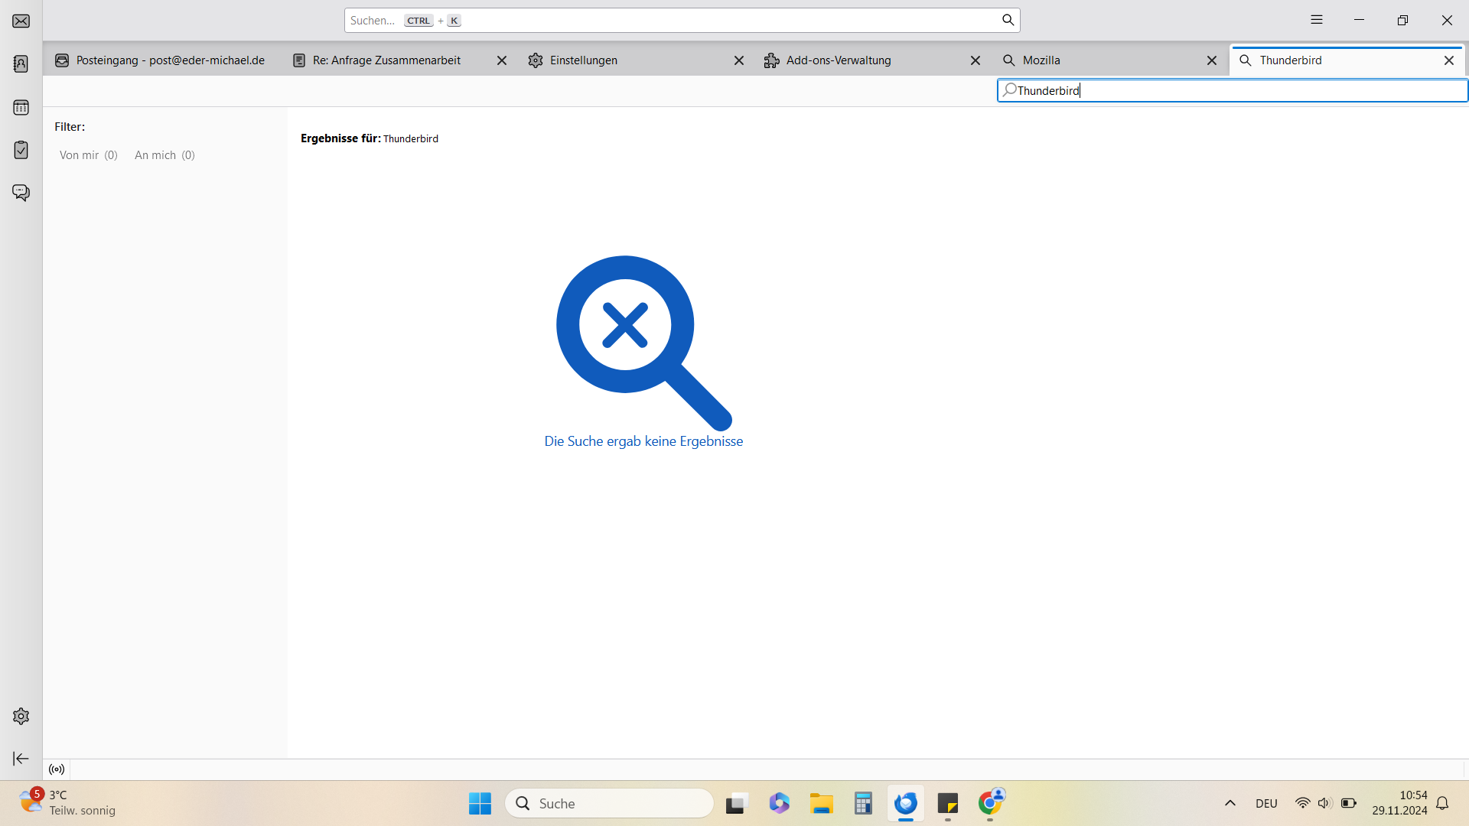
Task: Open the Chat sidebar icon
Action: [21, 193]
